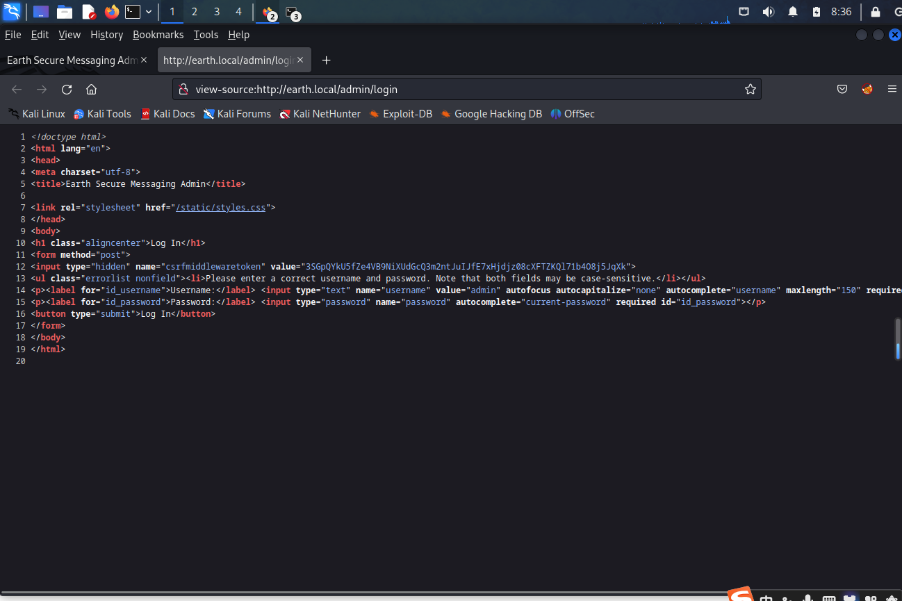Open the Firefox hamburger application menu
Screen dimensions: 902x601
click(892, 89)
